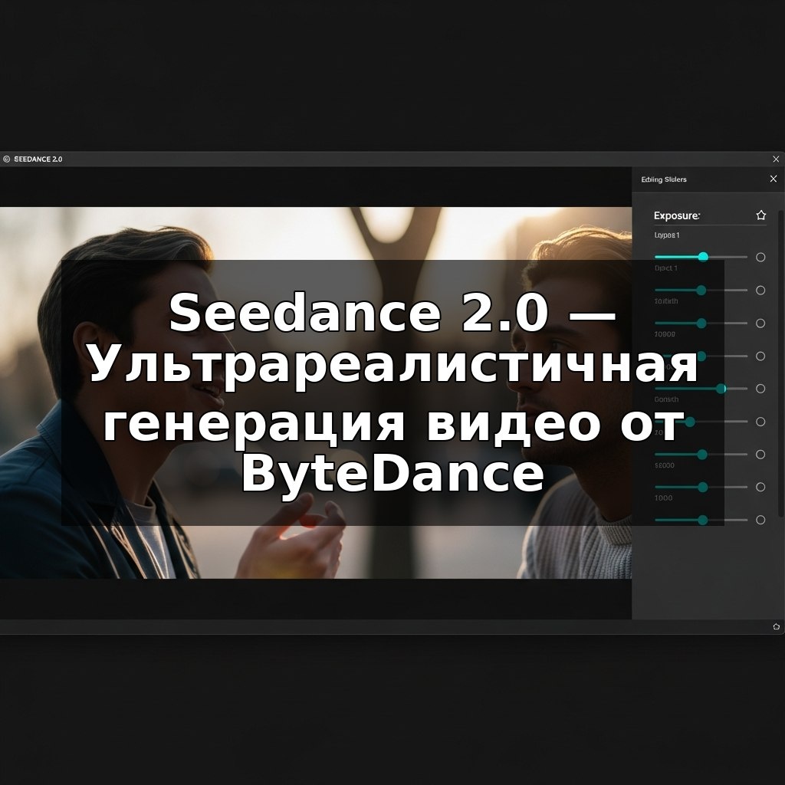Viewport: 785px width, 785px height.
Task: Click the last slider below the 1000 label
Action: click(701, 521)
